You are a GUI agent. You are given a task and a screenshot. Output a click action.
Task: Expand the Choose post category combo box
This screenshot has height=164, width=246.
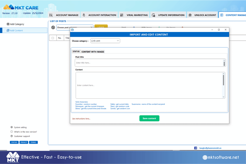[x=75, y=27]
